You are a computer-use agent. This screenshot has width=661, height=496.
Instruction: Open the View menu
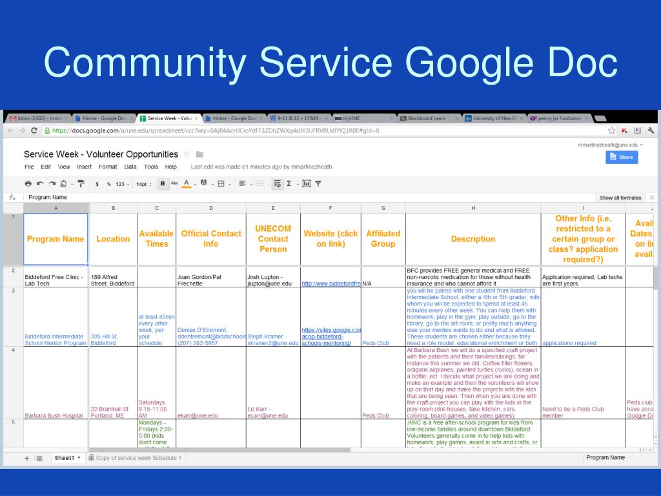point(64,167)
